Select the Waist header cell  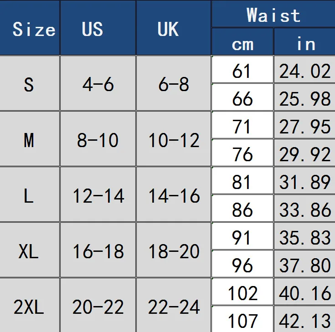[x=273, y=15]
